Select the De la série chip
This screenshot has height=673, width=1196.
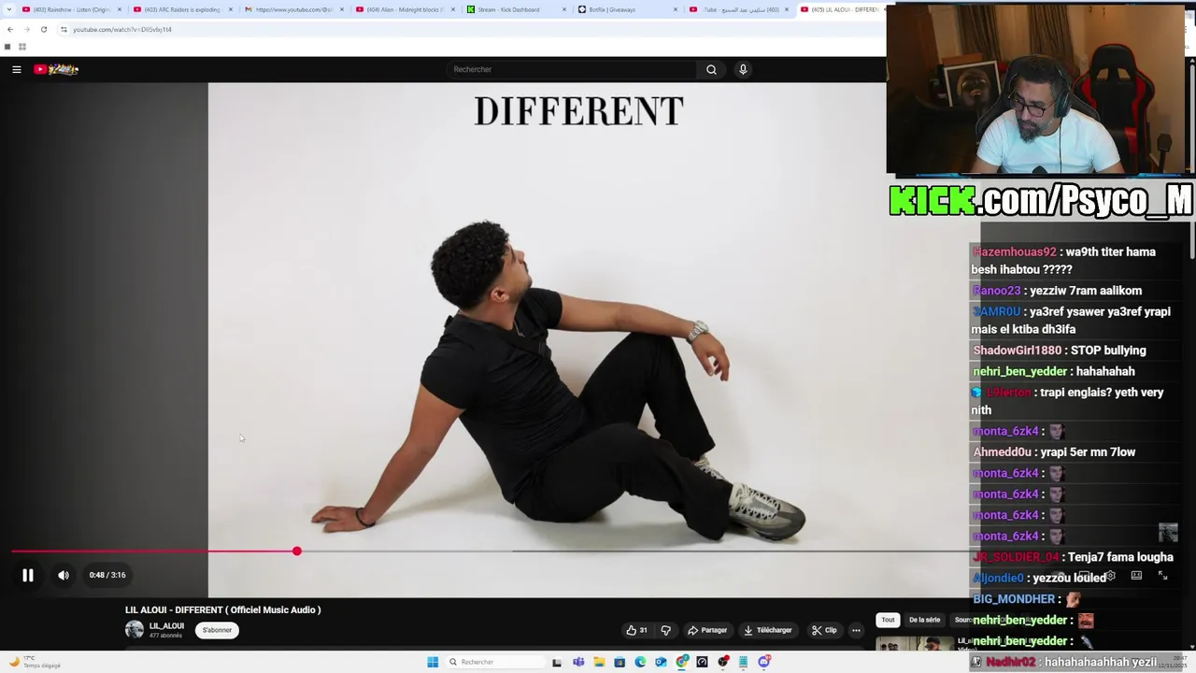click(x=924, y=620)
